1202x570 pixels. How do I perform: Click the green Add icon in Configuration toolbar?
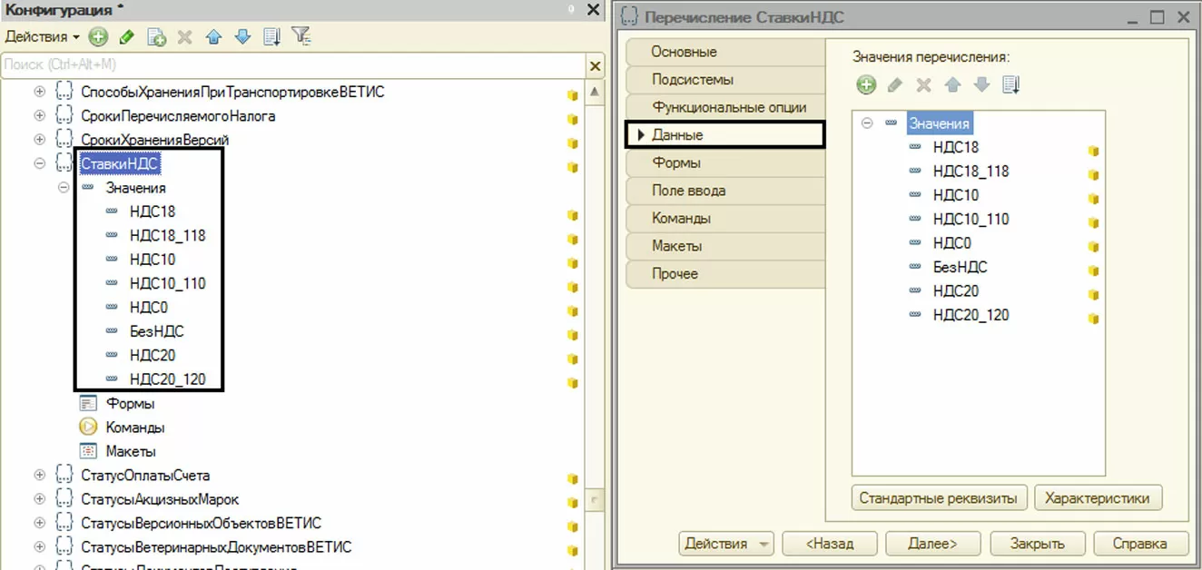[98, 37]
